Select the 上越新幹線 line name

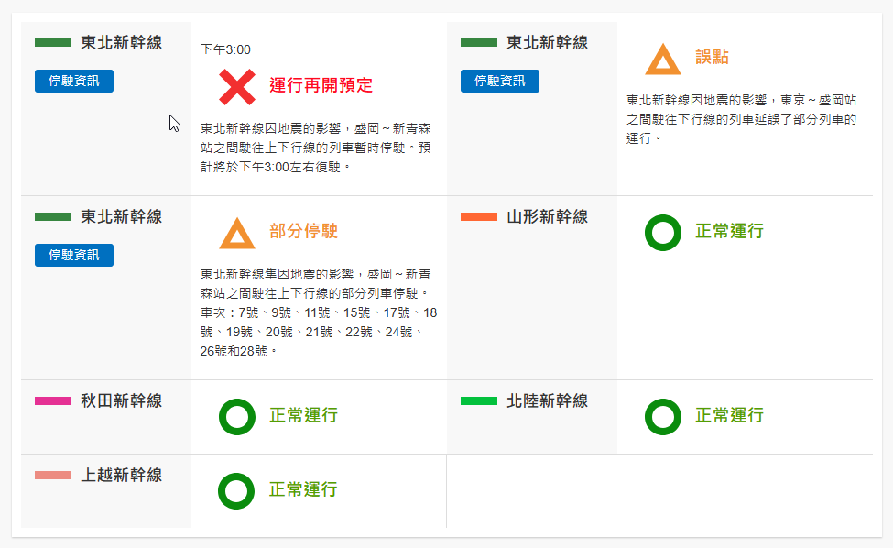pos(121,475)
